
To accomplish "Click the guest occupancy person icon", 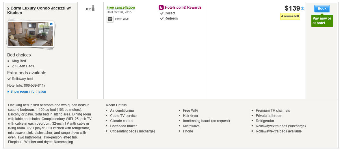I will [93, 8].
